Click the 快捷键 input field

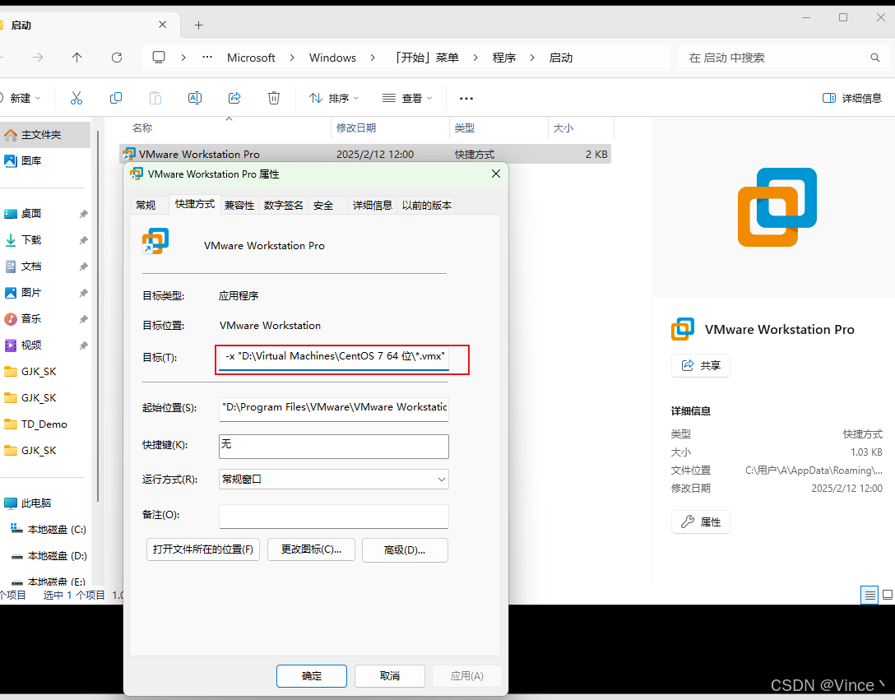(334, 447)
